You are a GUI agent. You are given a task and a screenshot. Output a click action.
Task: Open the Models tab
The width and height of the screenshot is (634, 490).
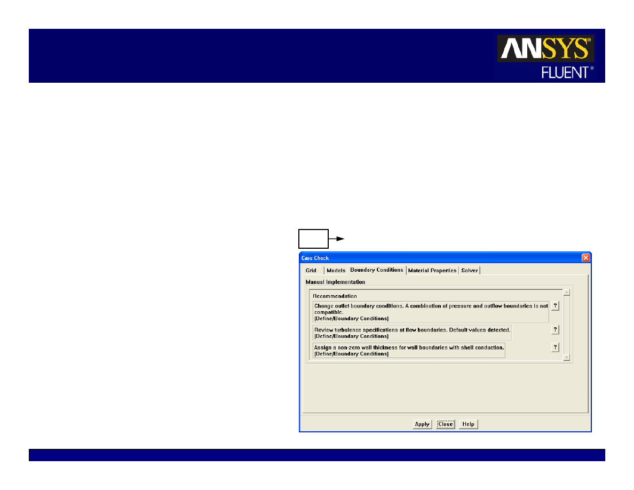(x=336, y=271)
